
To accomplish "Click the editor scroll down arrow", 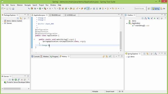I will click(121, 51).
